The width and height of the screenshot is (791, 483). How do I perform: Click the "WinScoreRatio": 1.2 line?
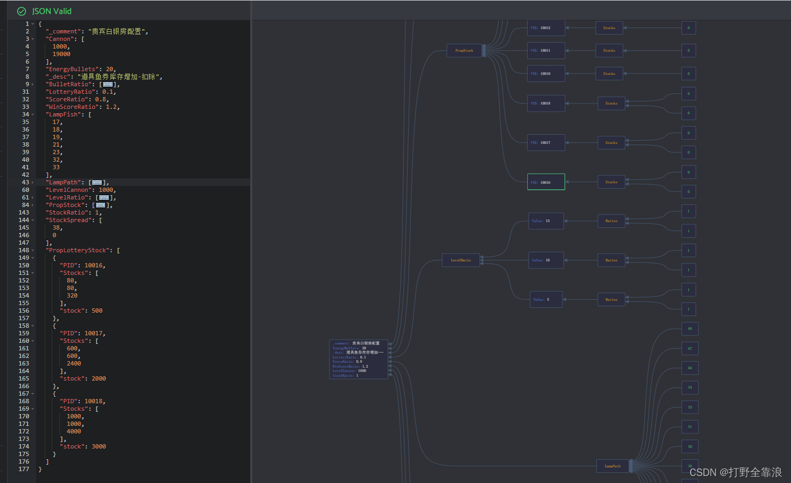(x=82, y=107)
